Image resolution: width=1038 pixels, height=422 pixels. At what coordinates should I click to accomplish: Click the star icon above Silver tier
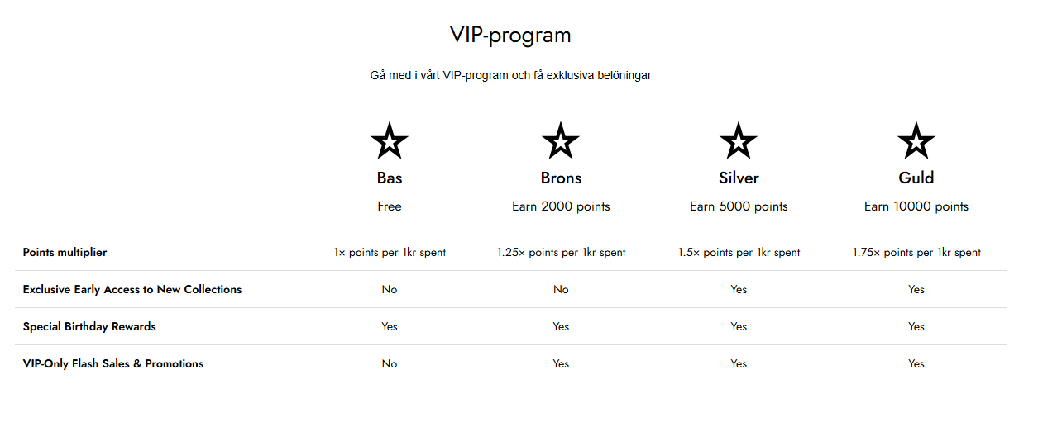[739, 140]
